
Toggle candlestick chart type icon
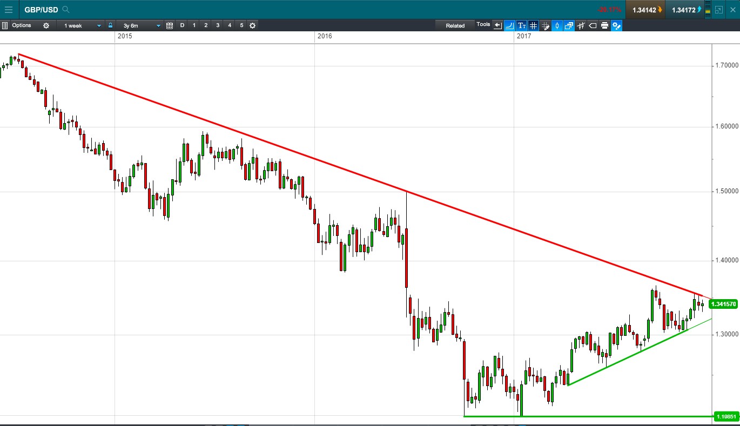557,25
